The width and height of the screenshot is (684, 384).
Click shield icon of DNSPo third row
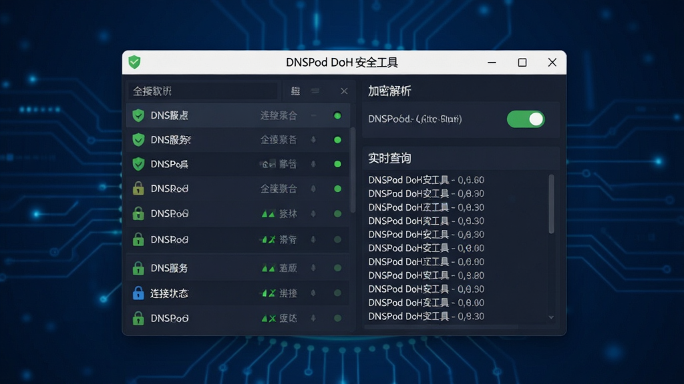click(x=138, y=164)
